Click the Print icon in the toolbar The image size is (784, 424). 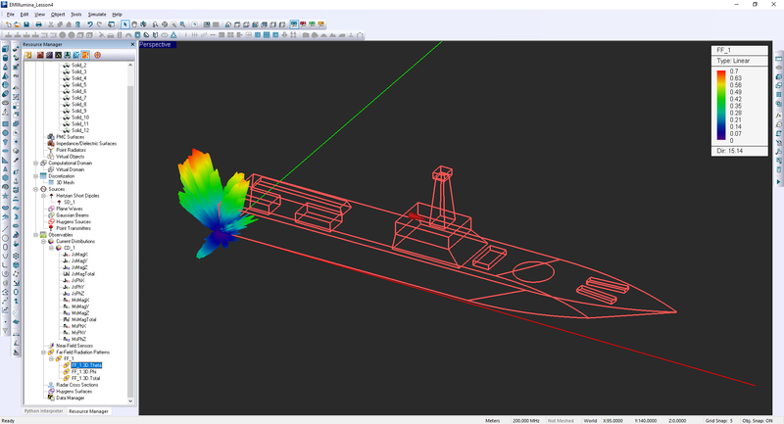pos(39,24)
